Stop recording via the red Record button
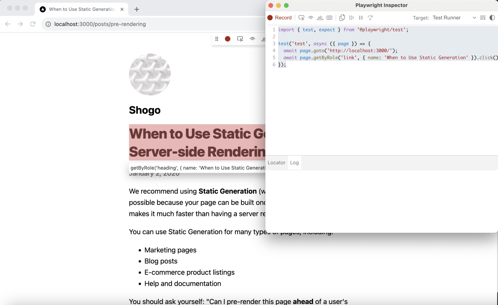Viewport: 498px width, 305px height. (x=279, y=18)
